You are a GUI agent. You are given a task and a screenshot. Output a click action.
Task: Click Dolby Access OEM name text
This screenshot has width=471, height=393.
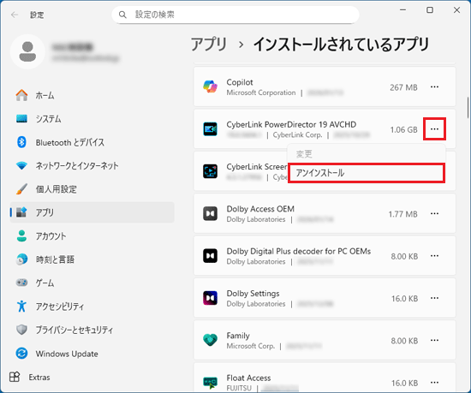(x=260, y=209)
